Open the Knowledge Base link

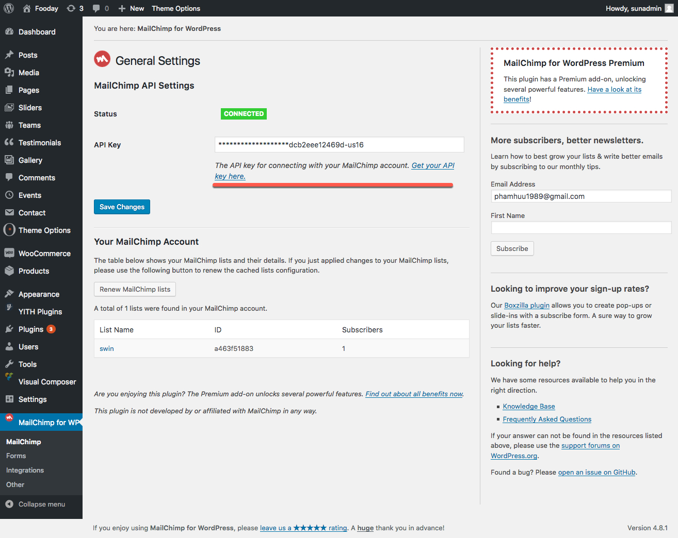pyautogui.click(x=529, y=406)
